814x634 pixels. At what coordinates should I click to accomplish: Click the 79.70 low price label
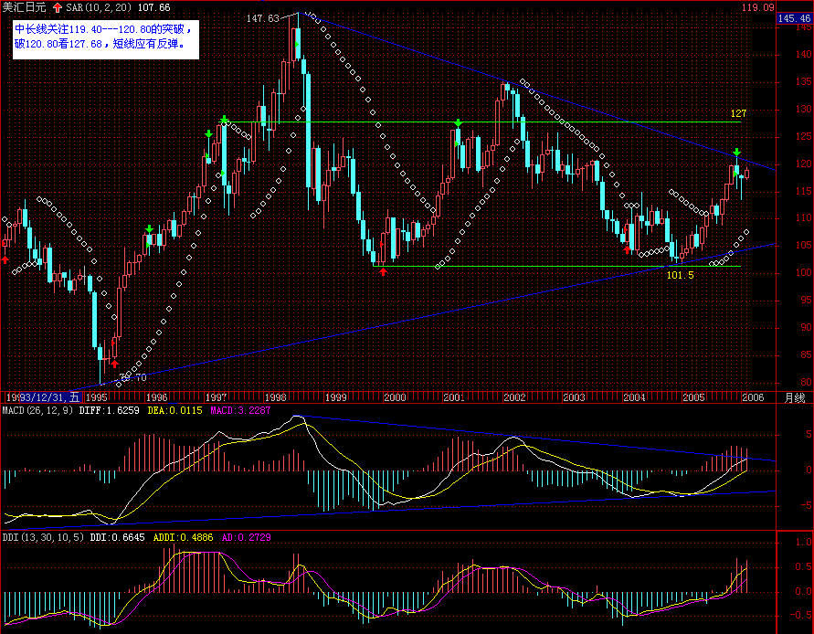pyautogui.click(x=133, y=377)
